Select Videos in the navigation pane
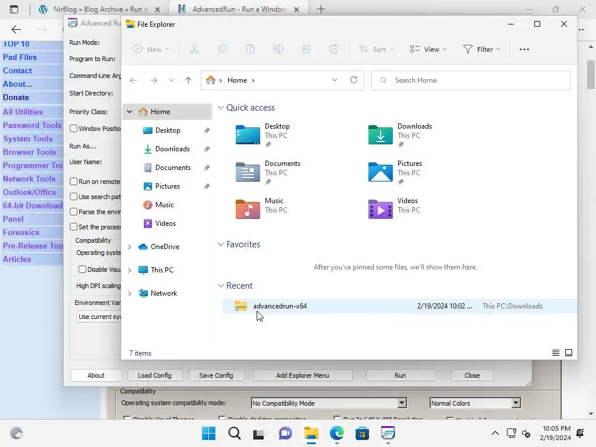Screen dimensions: 596x447 [x=165, y=223]
